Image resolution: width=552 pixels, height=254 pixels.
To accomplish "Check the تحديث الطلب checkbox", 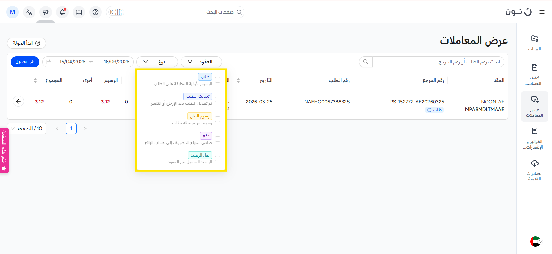I will coord(218,100).
